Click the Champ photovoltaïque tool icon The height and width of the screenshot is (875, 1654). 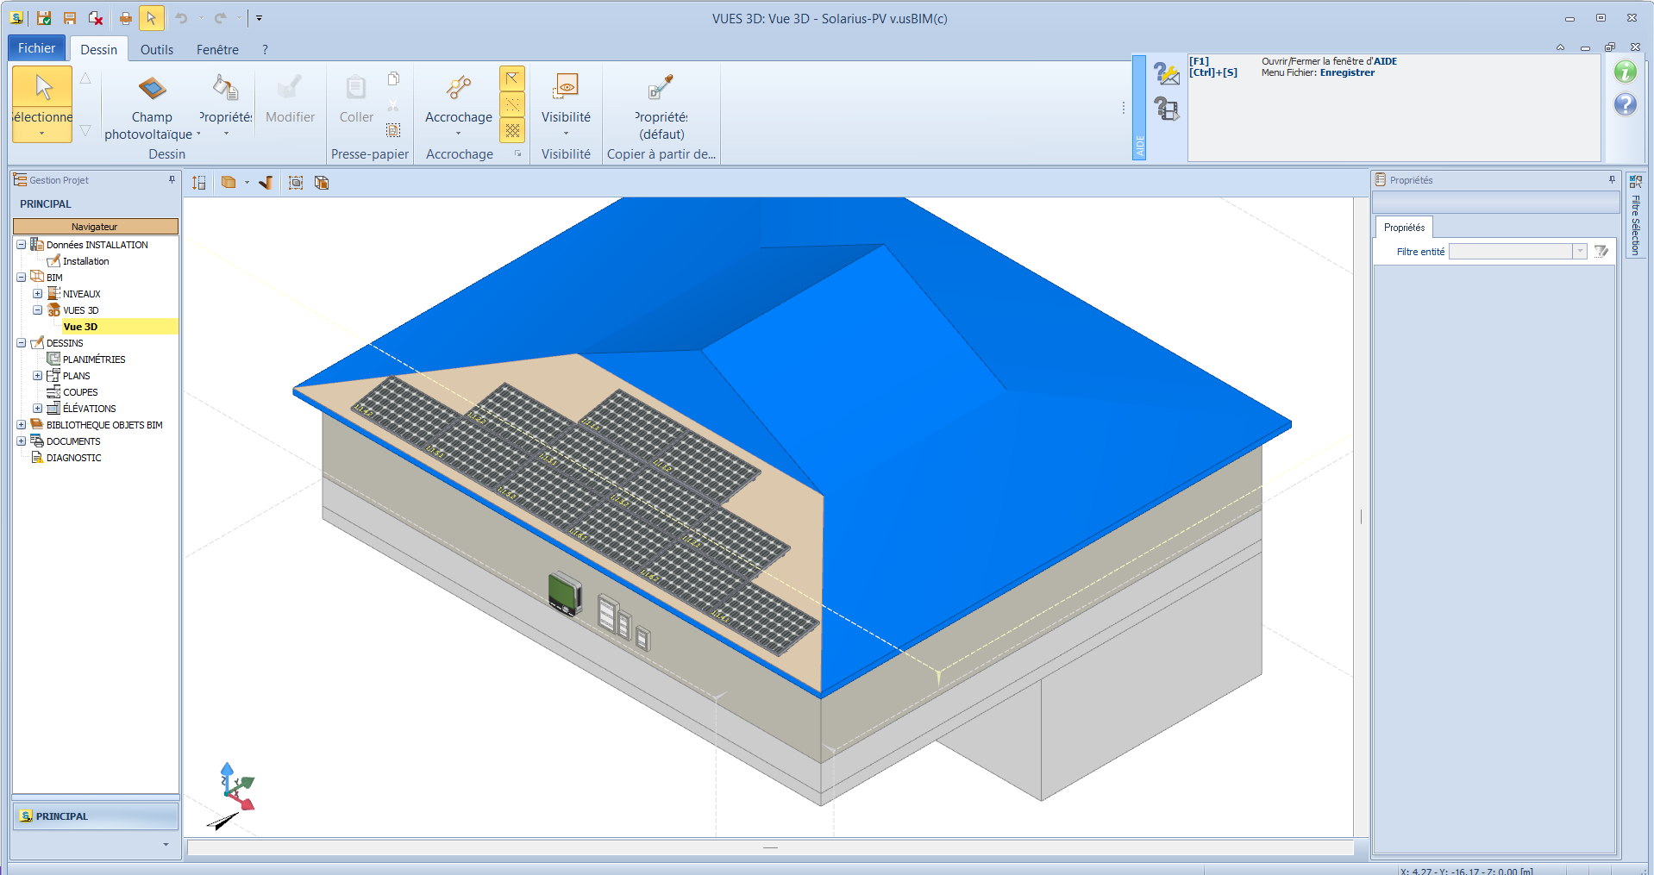click(x=152, y=88)
